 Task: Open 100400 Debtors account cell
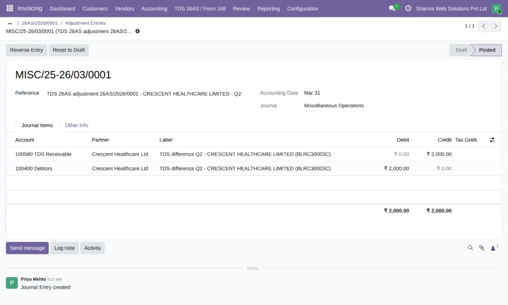tap(34, 168)
